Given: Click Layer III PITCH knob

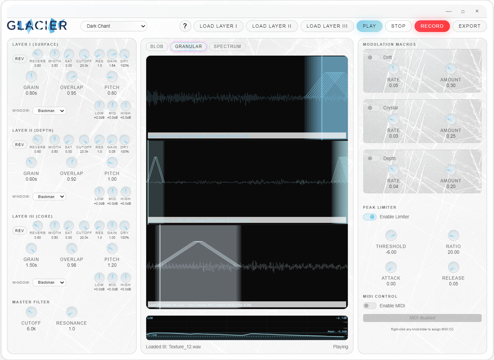Looking at the screenshot, I should tap(112, 248).
